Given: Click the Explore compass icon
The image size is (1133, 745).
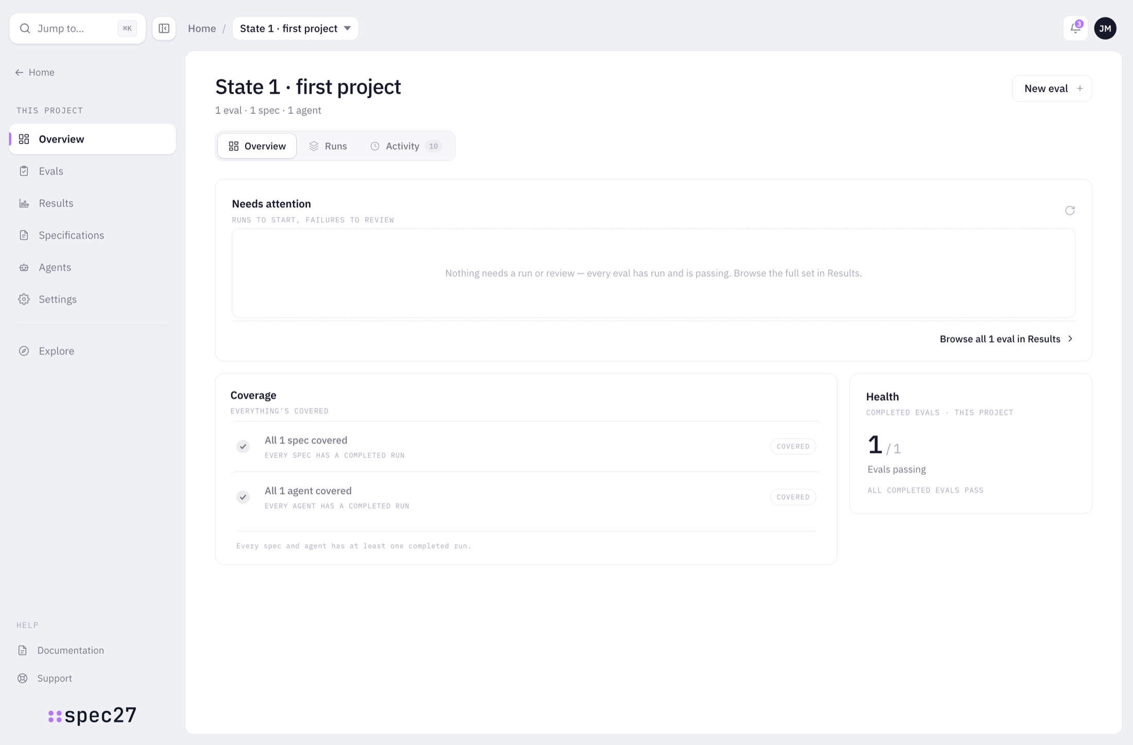Looking at the screenshot, I should click(24, 351).
